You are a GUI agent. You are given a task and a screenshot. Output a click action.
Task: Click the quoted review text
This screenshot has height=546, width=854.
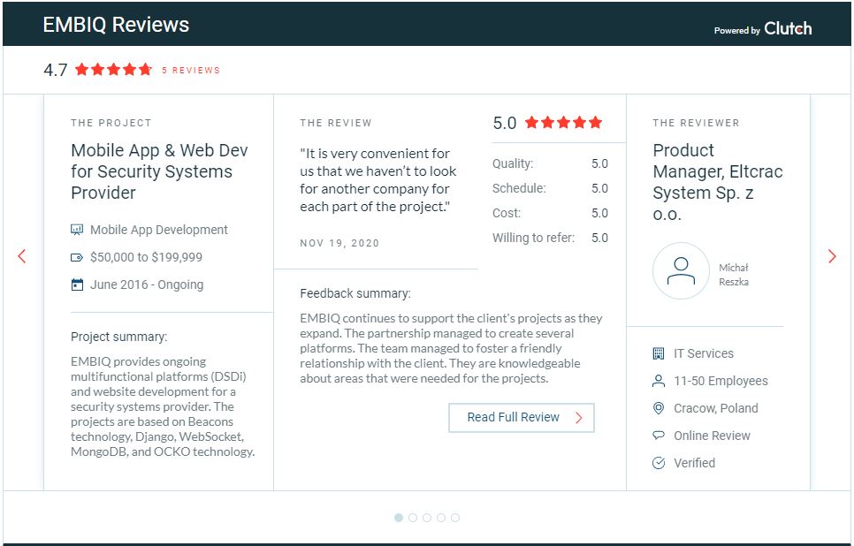pos(378,180)
